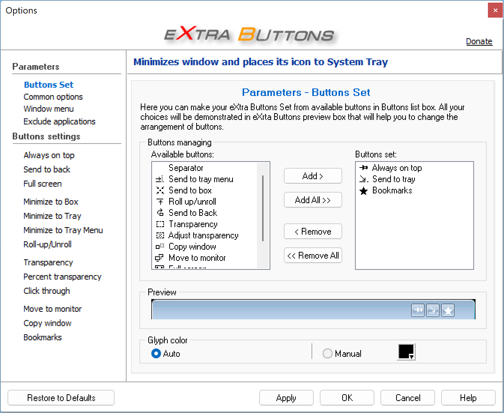Select Separator in Available buttons list
This screenshot has height=413, width=504.
(186, 168)
